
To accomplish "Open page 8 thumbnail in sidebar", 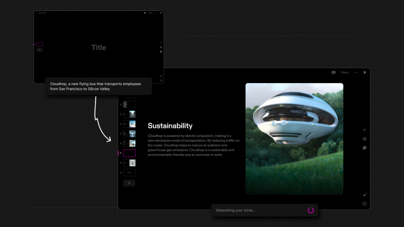I will click(129, 163).
